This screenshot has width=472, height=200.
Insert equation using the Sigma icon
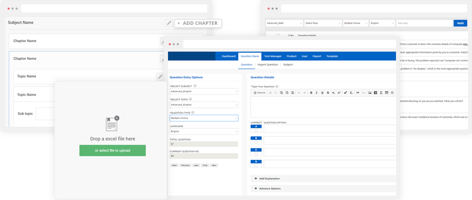[x=381, y=93]
